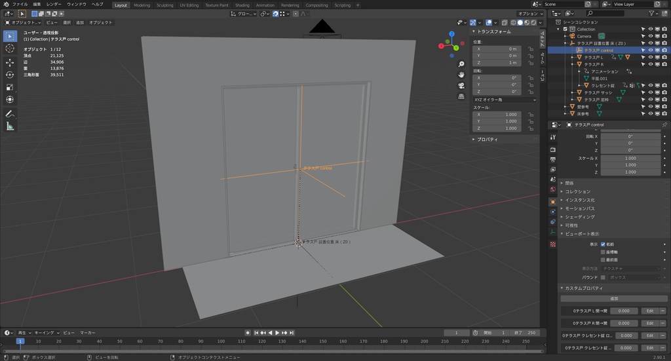
Task: Pick the Measure tool in the toolbar
Action: (10, 126)
